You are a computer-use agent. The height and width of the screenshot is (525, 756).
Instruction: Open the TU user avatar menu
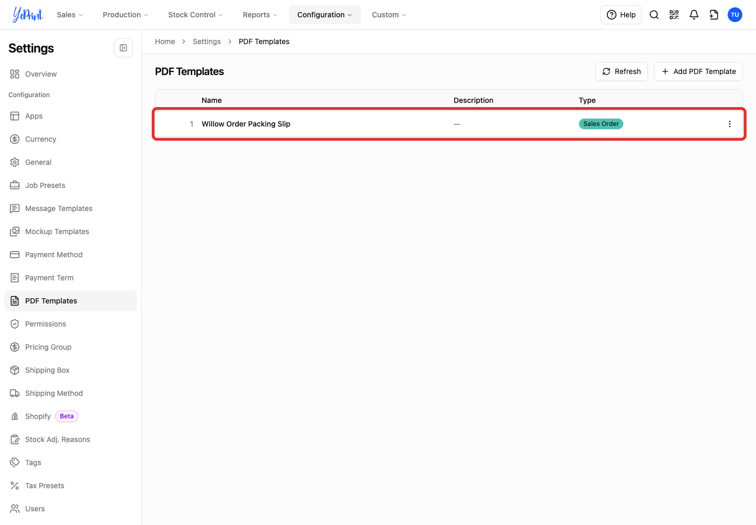coord(735,15)
